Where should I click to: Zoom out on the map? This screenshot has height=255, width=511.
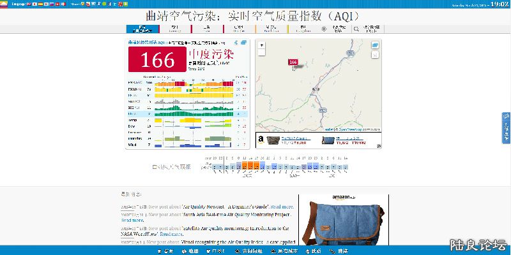[x=261, y=52]
